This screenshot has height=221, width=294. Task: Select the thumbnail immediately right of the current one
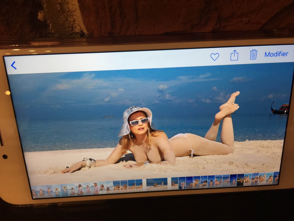(175, 183)
